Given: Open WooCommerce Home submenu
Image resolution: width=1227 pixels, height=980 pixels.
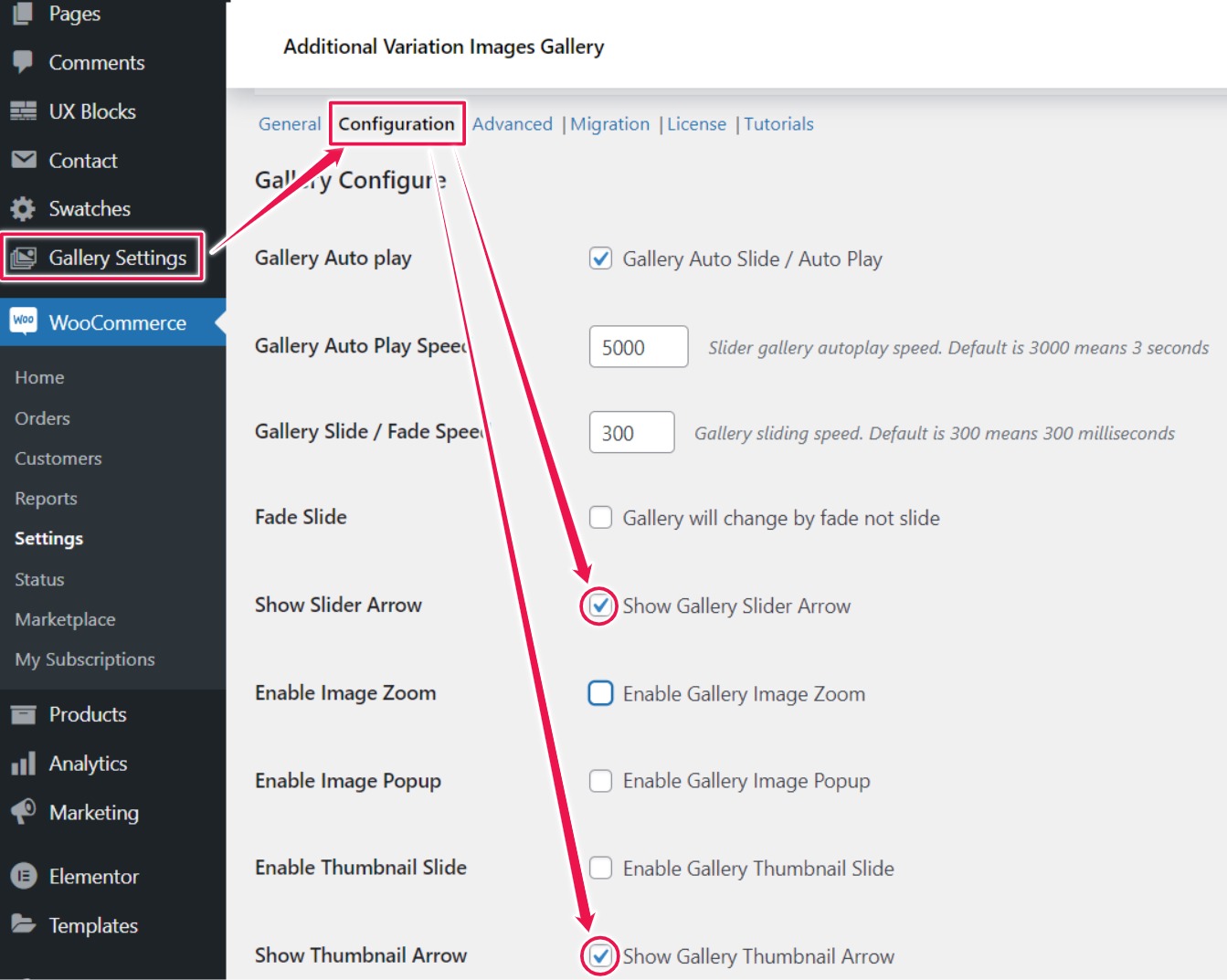Looking at the screenshot, I should (39, 377).
